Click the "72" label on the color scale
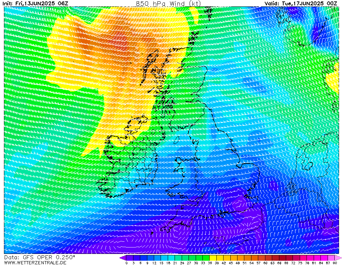 click(293, 263)
